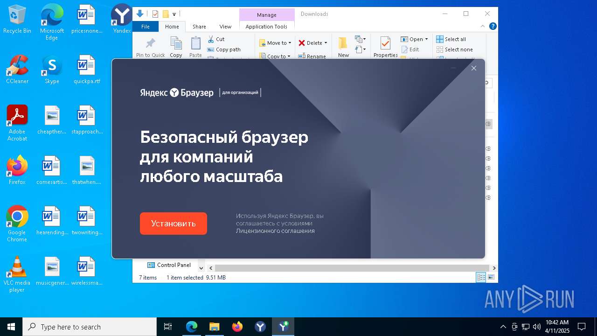Click Select all in the ribbon
This screenshot has height=336, width=597.
[x=451, y=39]
